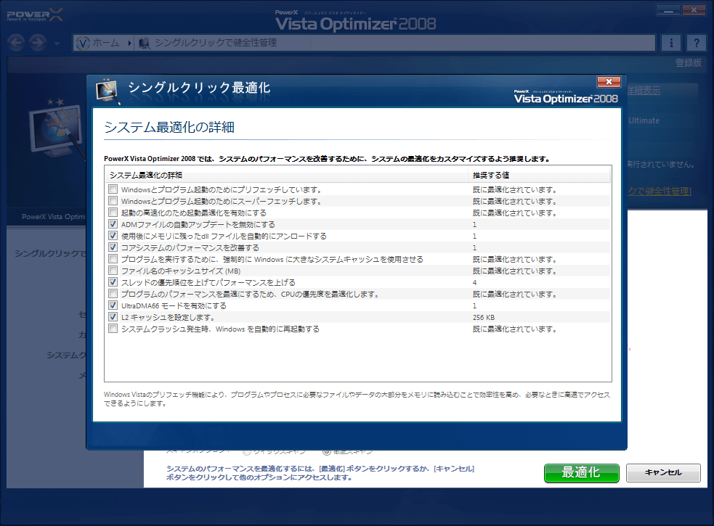Click スーパーフェッチ row recommended value text
This screenshot has height=526, width=714.
pyautogui.click(x=514, y=201)
